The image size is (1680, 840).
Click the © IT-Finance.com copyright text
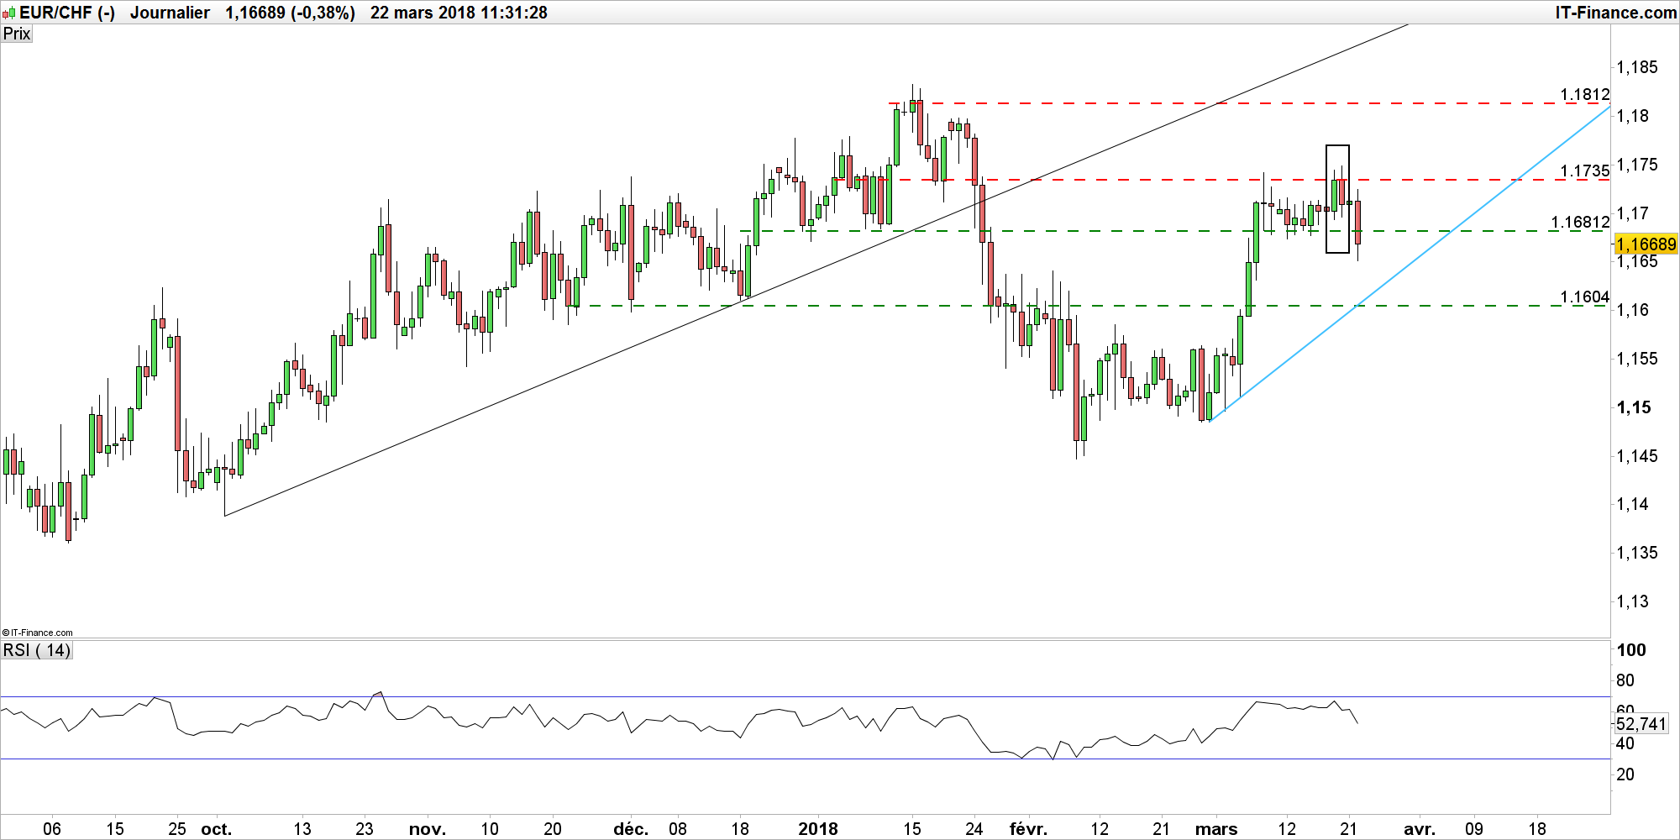(x=38, y=633)
